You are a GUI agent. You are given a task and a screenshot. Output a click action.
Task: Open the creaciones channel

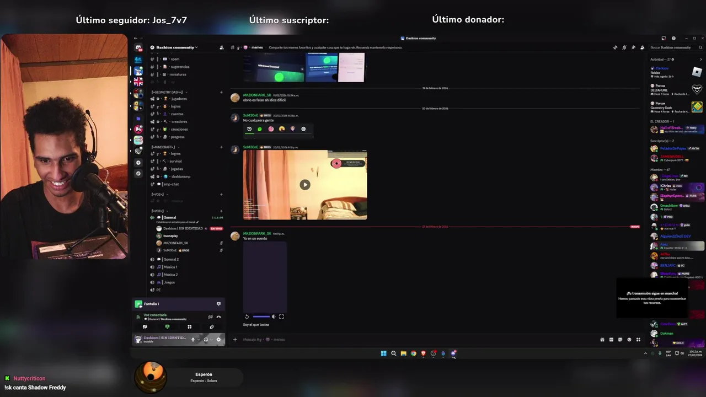coord(179,130)
